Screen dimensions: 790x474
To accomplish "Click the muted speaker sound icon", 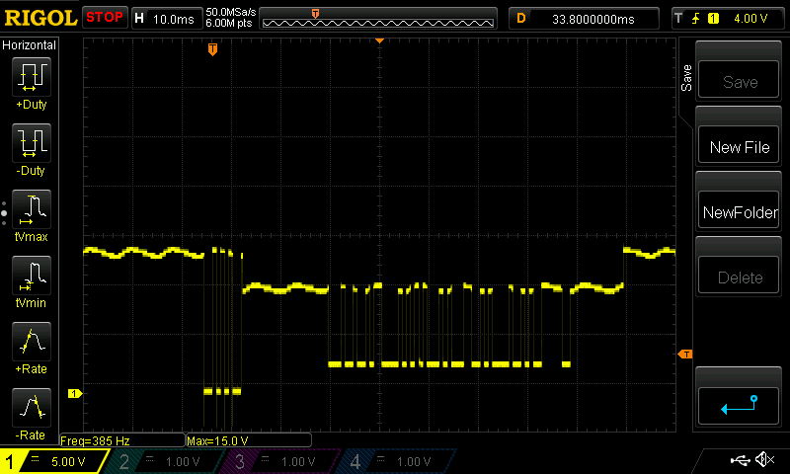I will click(764, 459).
